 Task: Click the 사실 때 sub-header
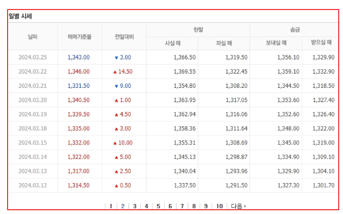173,43
